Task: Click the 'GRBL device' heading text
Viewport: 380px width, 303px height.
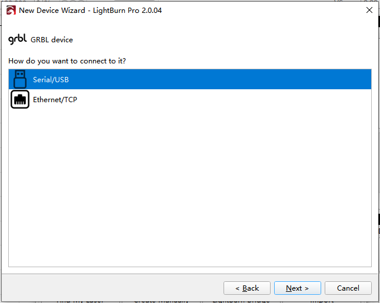Action: click(x=52, y=40)
